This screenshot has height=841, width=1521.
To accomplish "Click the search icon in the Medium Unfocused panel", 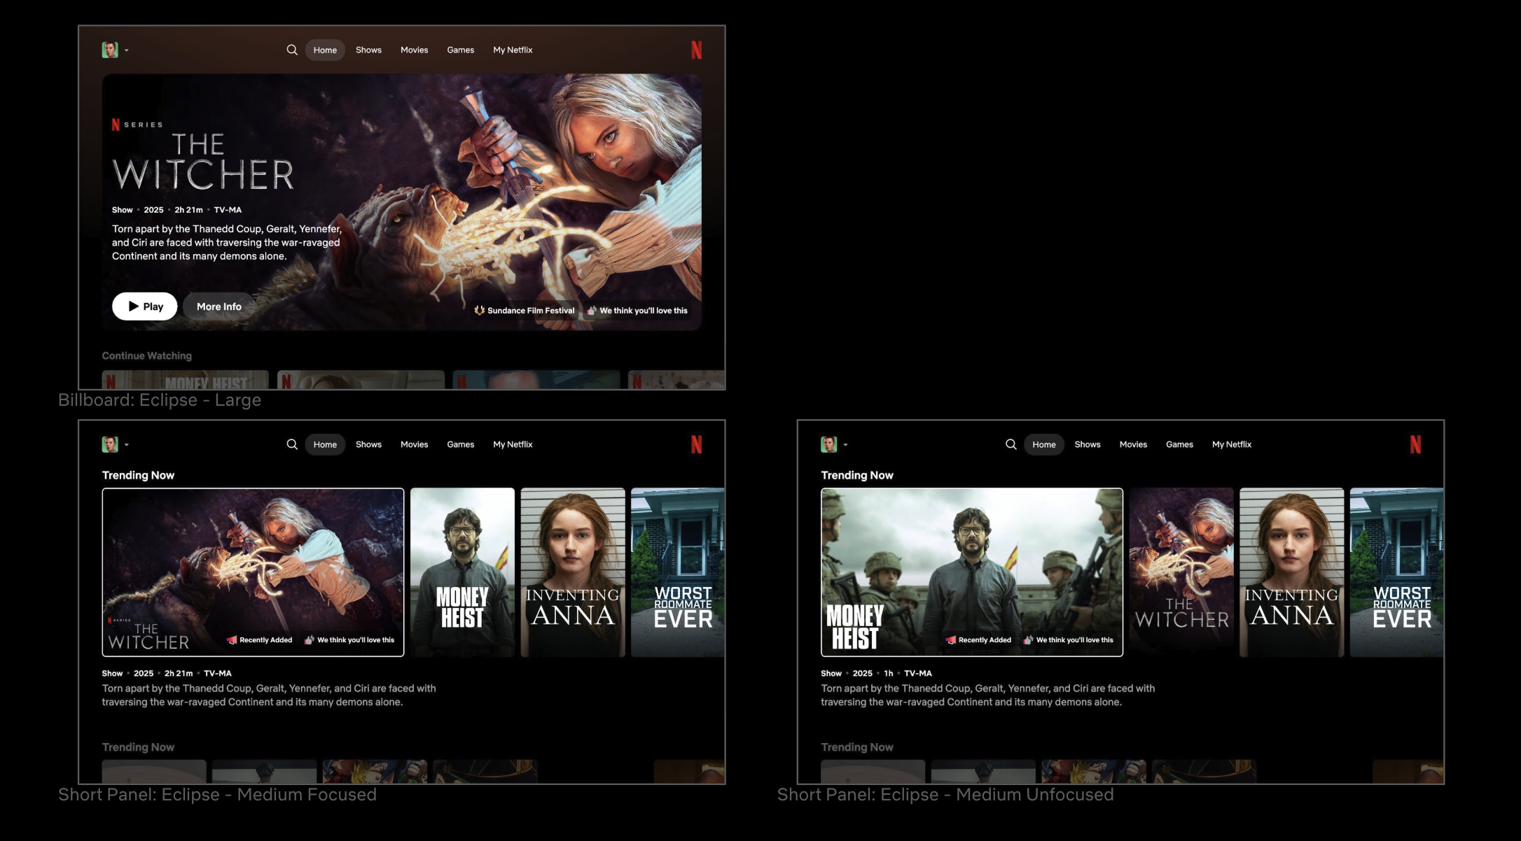I will (x=1011, y=444).
